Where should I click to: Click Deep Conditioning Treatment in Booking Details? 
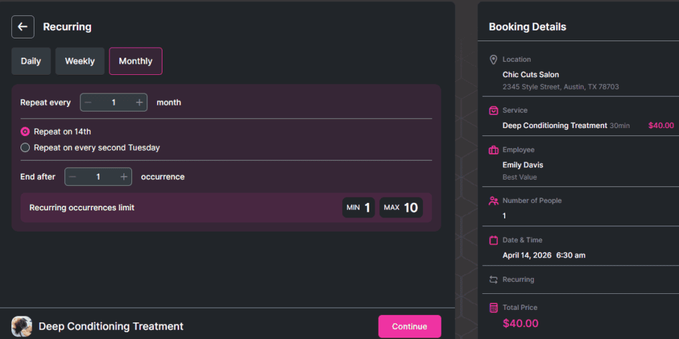point(555,126)
